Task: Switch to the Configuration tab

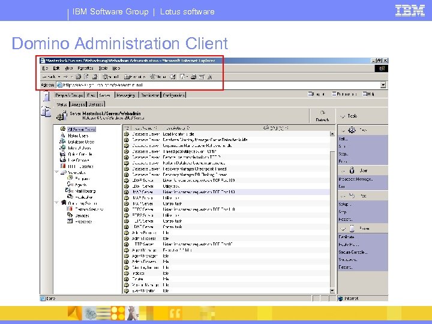Action: 173,95
